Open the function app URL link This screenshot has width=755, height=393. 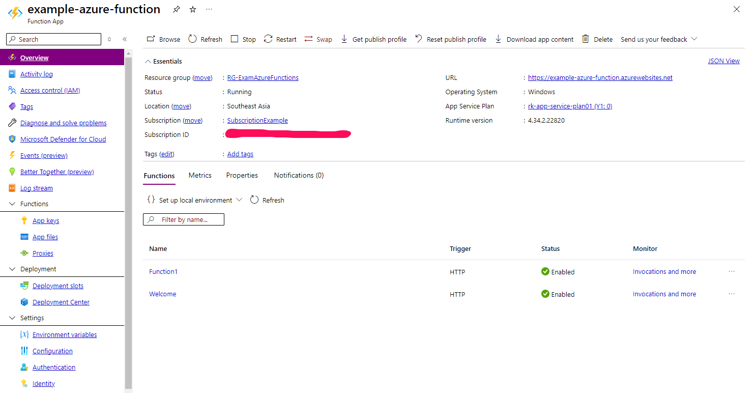pos(600,77)
